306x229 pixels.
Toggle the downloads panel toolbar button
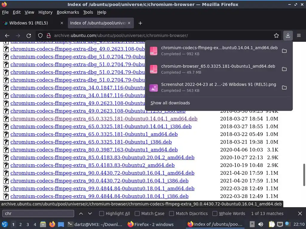tap(288, 35)
